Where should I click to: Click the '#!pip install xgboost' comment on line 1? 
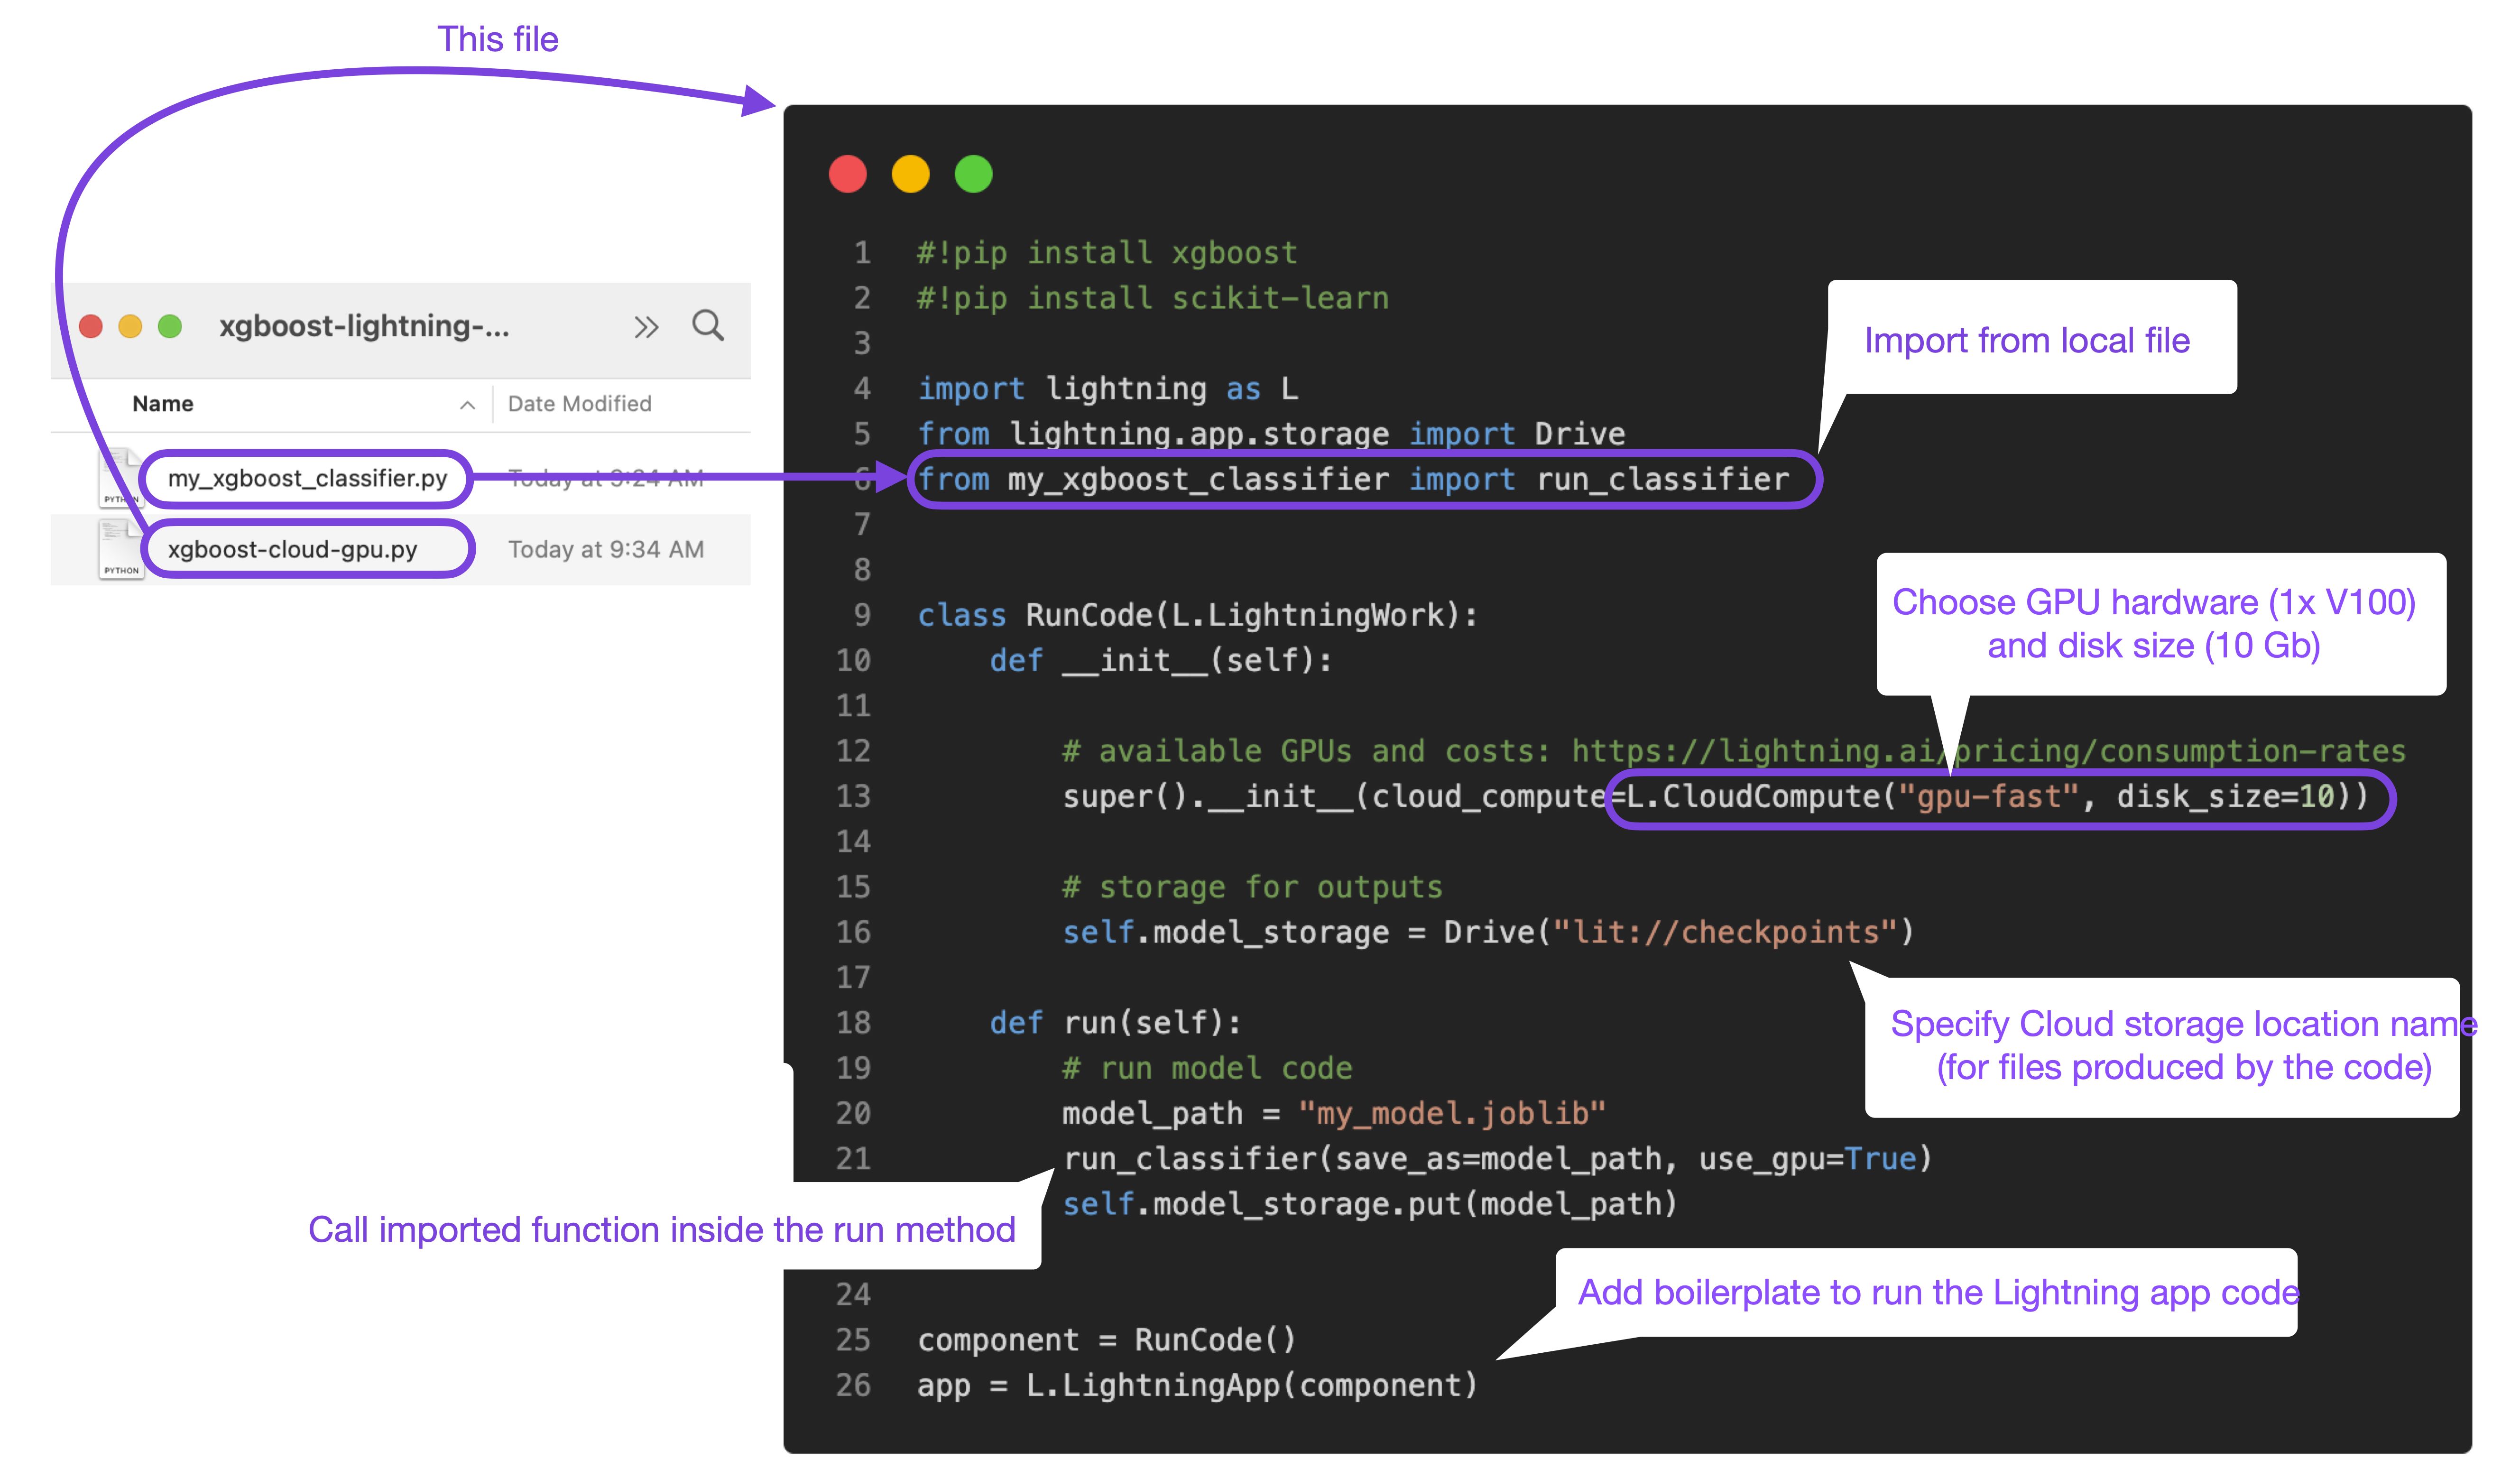point(1107,253)
